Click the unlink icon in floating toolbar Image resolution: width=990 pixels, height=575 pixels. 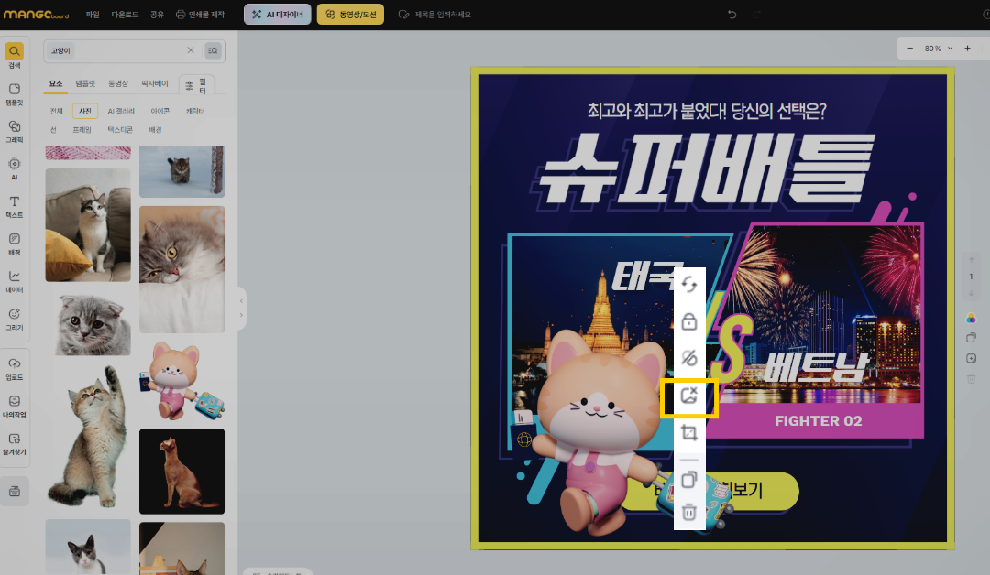[x=688, y=358]
